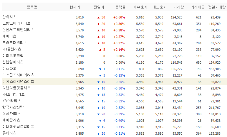Click 에이리츠 change rate +0.27%

coord(119,37)
